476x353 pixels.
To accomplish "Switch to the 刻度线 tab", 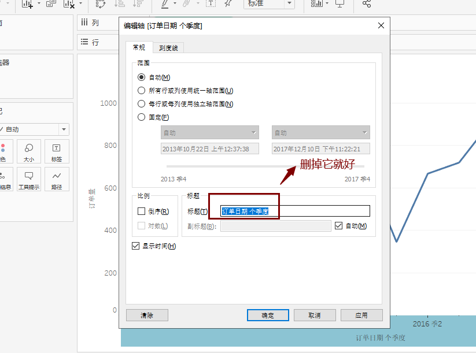I will tap(168, 48).
